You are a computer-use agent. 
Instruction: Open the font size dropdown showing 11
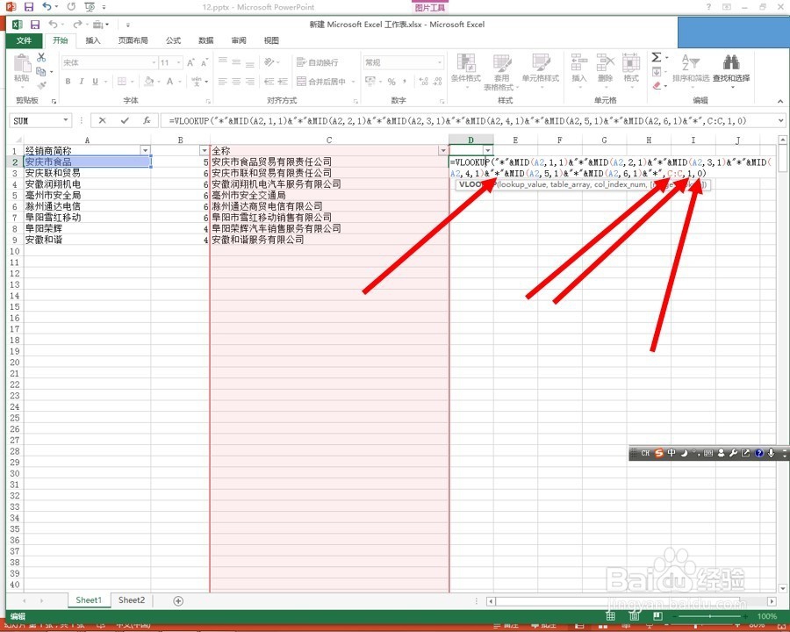pos(179,62)
